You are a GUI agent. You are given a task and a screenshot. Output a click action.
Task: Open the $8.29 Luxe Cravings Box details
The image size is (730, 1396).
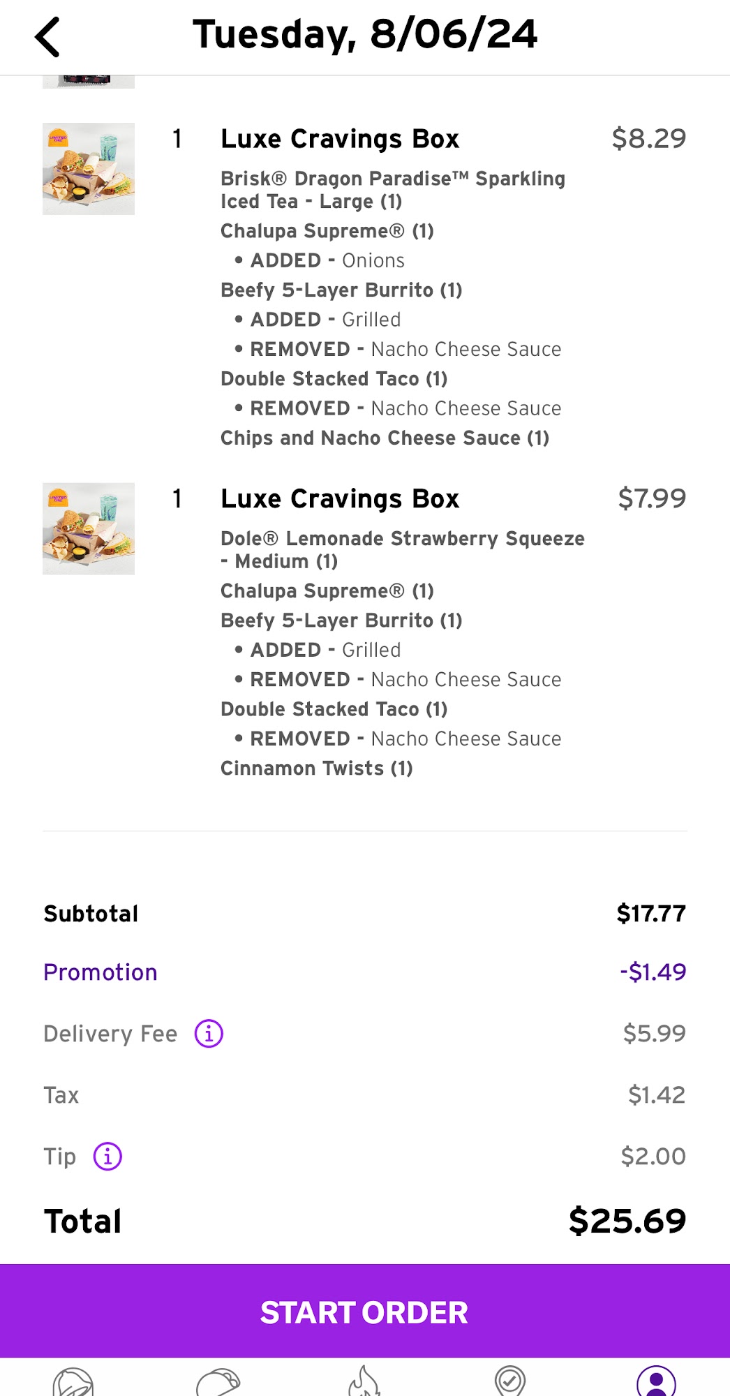coord(648,138)
